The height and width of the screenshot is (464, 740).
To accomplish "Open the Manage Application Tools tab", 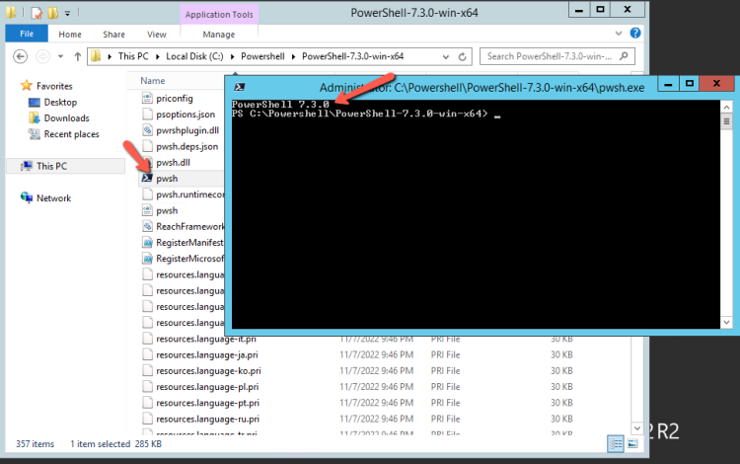I will [217, 35].
